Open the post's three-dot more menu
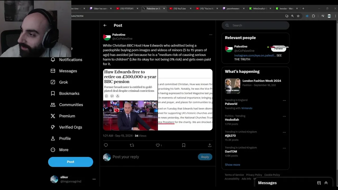 (x=210, y=35)
